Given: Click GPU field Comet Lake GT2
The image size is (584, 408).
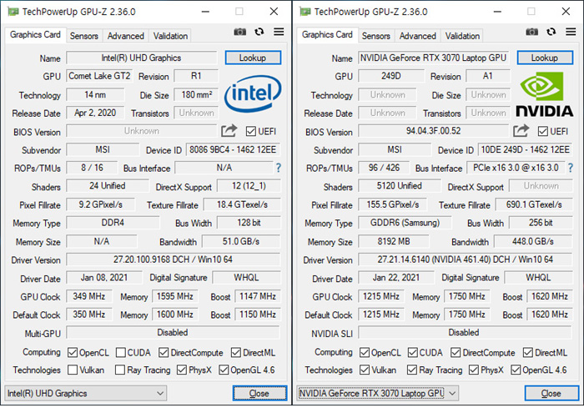Looking at the screenshot, I should [99, 76].
